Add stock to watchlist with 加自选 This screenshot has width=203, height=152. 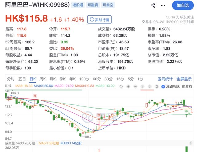click(x=183, y=6)
